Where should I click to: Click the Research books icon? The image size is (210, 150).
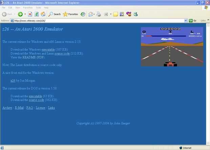coord(122,14)
